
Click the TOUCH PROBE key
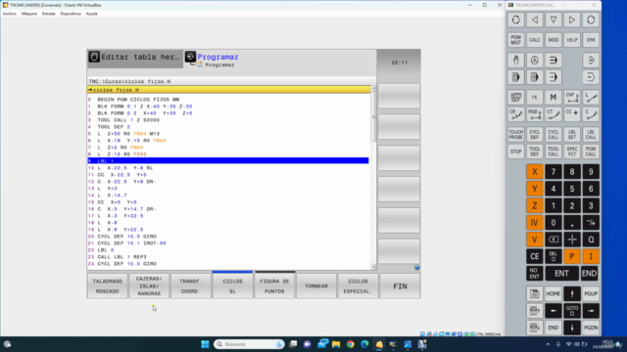click(x=516, y=135)
